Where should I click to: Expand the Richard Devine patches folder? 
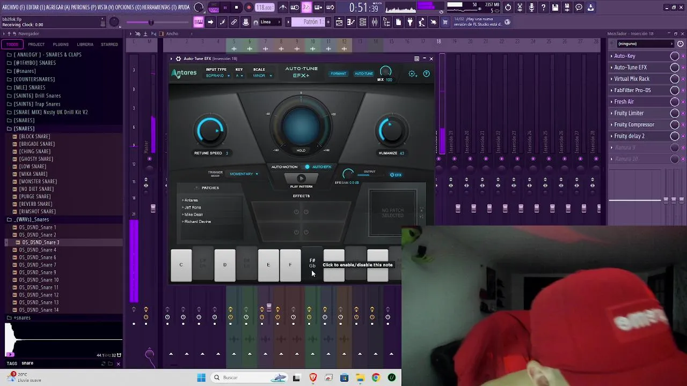(196, 221)
